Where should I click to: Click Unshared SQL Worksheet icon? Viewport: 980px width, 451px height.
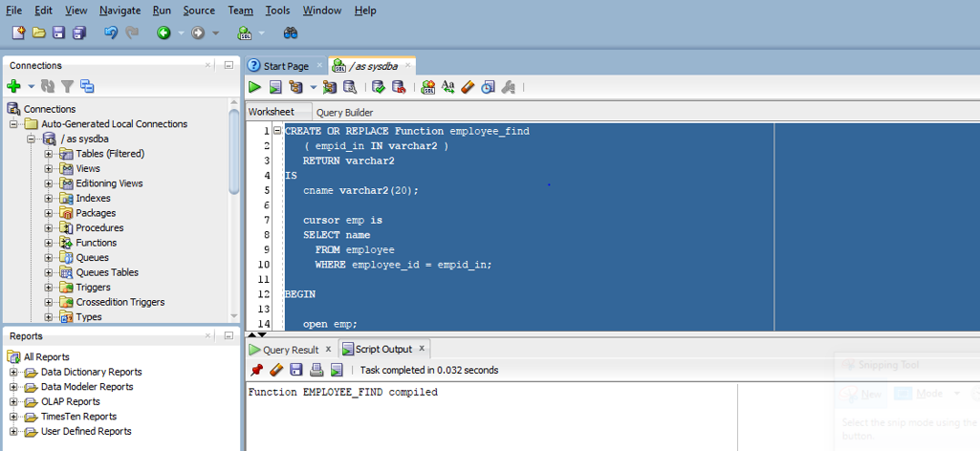coord(428,87)
